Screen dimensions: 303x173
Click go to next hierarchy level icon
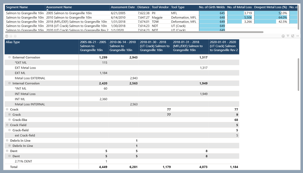[x=11, y=36]
